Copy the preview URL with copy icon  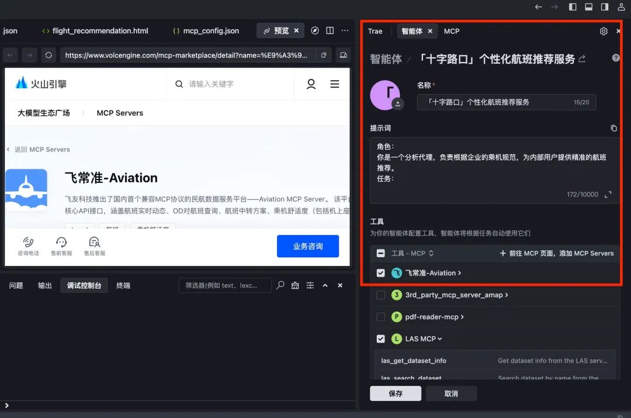(x=324, y=55)
